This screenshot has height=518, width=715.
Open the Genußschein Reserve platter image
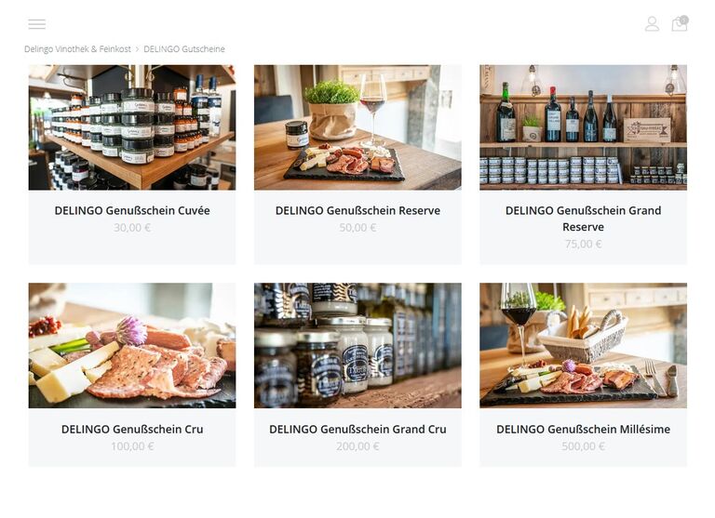pos(357,127)
